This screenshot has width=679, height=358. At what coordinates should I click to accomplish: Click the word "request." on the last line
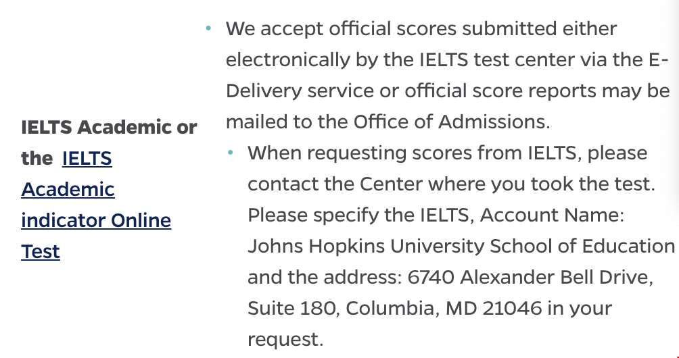click(x=285, y=340)
